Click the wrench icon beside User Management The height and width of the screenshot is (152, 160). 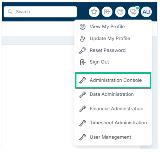click(83, 137)
